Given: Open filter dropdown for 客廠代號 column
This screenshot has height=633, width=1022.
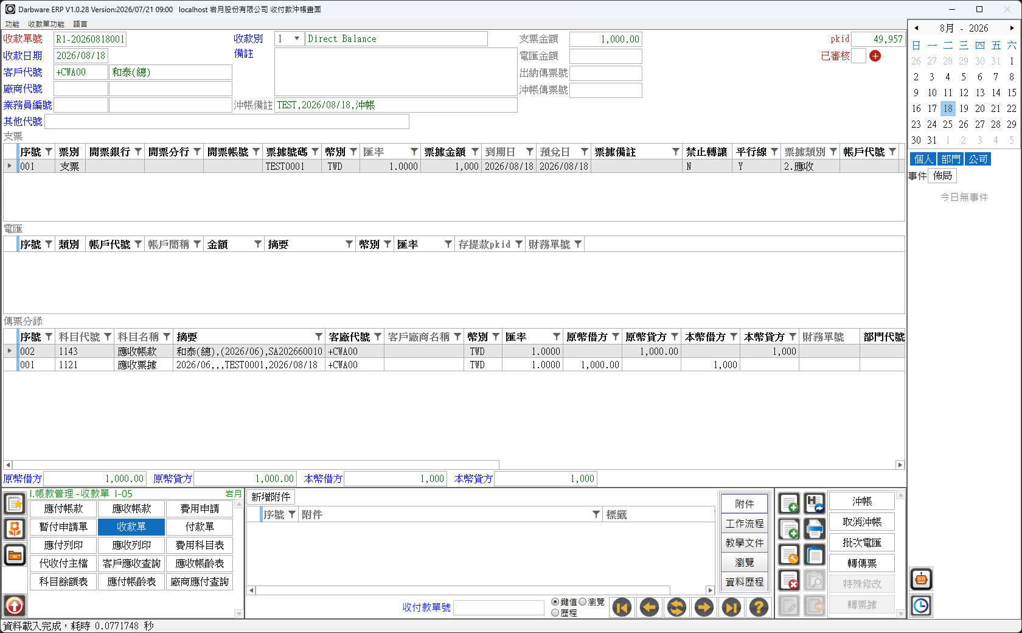Looking at the screenshot, I should pos(378,337).
